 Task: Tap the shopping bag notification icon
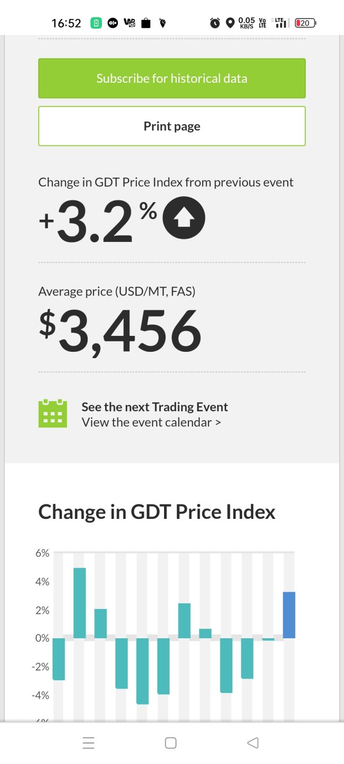tap(147, 23)
